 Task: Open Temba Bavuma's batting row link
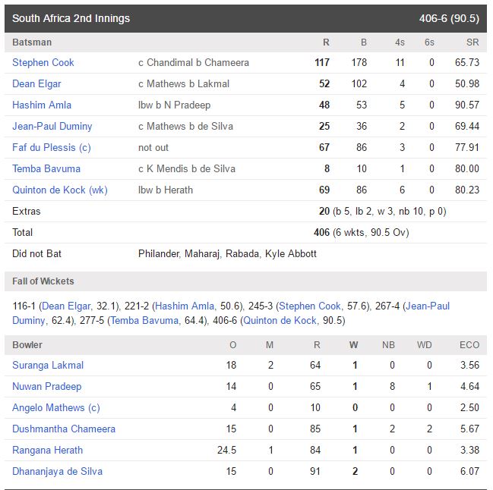click(46, 168)
